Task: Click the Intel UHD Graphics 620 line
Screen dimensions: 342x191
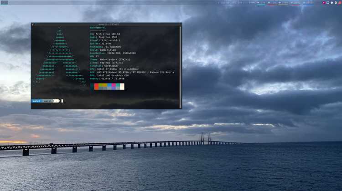Action: pos(109,75)
